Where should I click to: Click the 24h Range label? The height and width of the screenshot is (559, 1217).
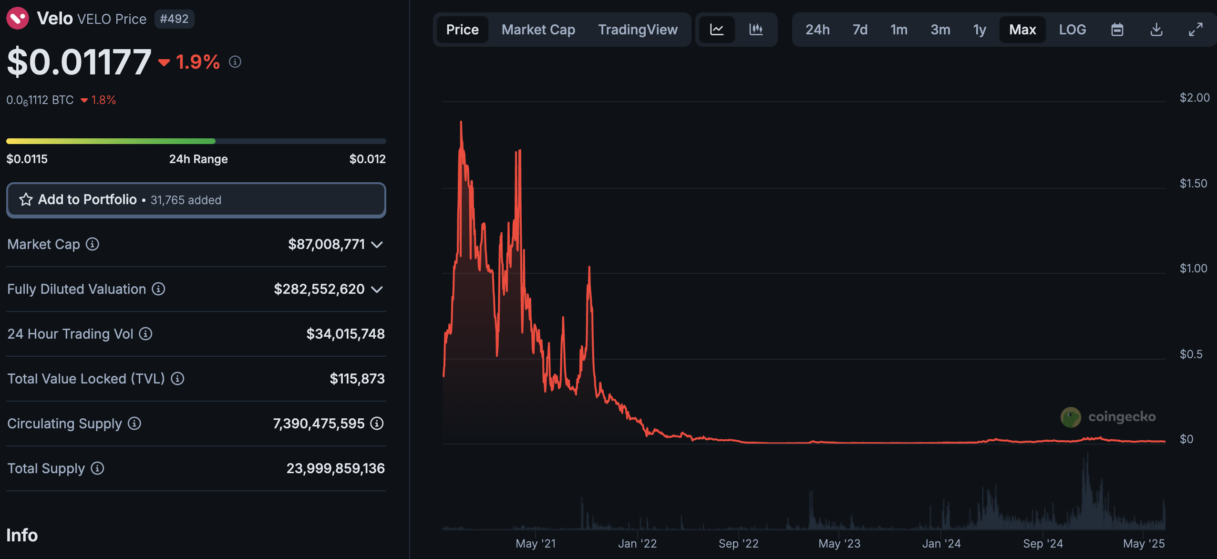tap(198, 159)
